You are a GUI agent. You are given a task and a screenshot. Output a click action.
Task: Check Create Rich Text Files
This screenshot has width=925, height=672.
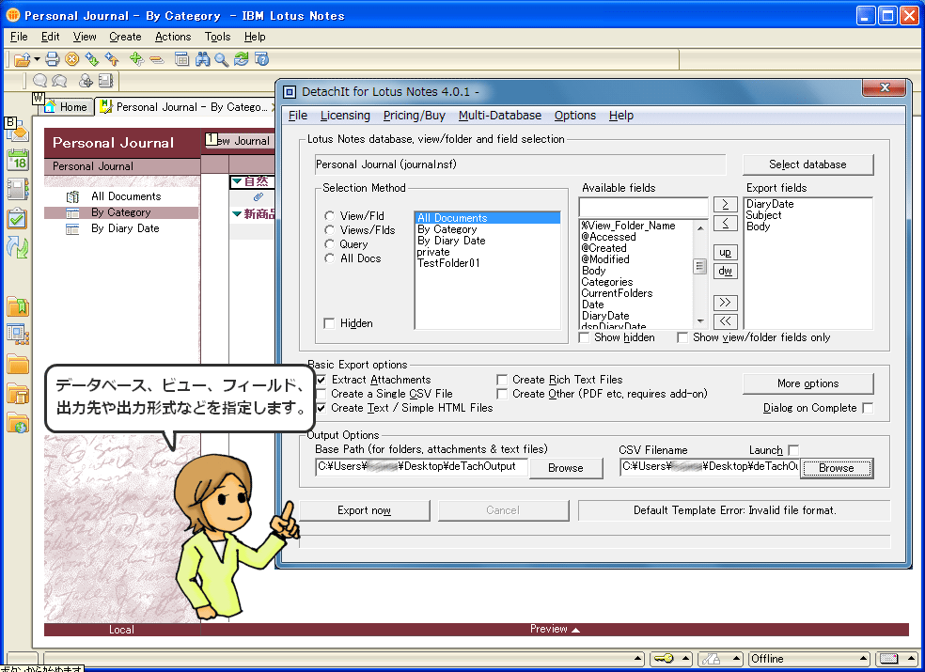(502, 380)
